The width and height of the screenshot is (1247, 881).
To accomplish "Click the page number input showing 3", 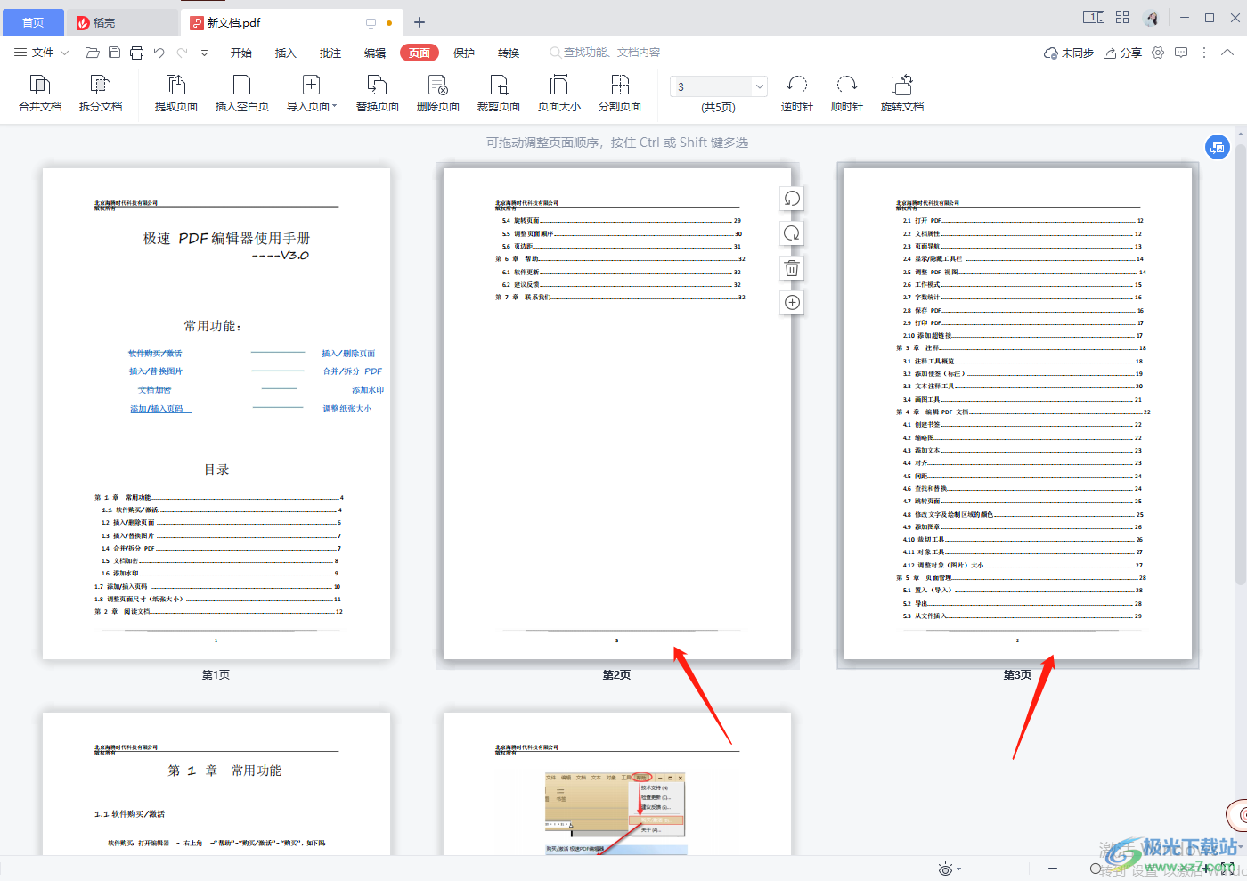I will 711,86.
